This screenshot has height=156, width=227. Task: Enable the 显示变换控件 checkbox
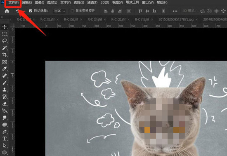tap(72, 11)
